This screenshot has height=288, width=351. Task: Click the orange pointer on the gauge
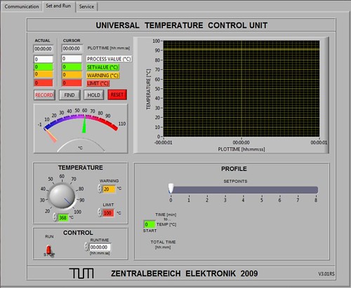[51, 135]
